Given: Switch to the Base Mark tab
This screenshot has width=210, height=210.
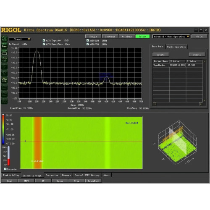Looking at the screenshot, I should 157,46.
